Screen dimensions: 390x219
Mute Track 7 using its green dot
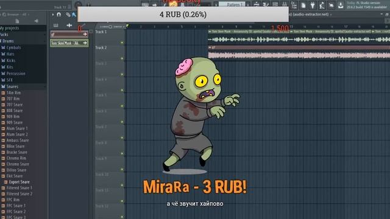[x=122, y=138]
